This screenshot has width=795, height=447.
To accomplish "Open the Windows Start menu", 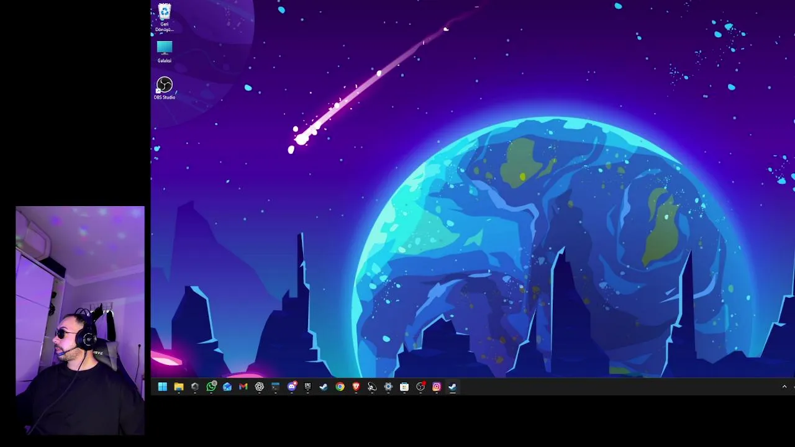I will click(x=163, y=387).
